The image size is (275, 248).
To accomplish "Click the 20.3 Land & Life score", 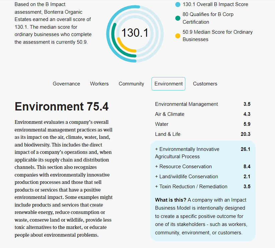I will (245, 134).
